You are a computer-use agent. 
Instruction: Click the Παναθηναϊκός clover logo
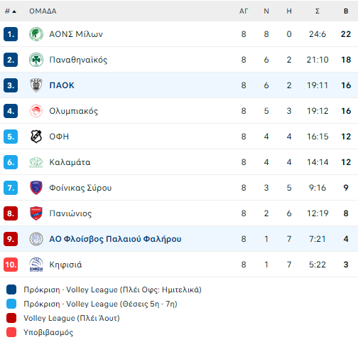click(36, 60)
